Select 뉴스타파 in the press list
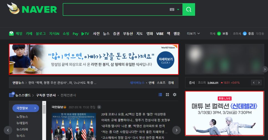Viewport: 268px width, 140px height. tap(22, 129)
